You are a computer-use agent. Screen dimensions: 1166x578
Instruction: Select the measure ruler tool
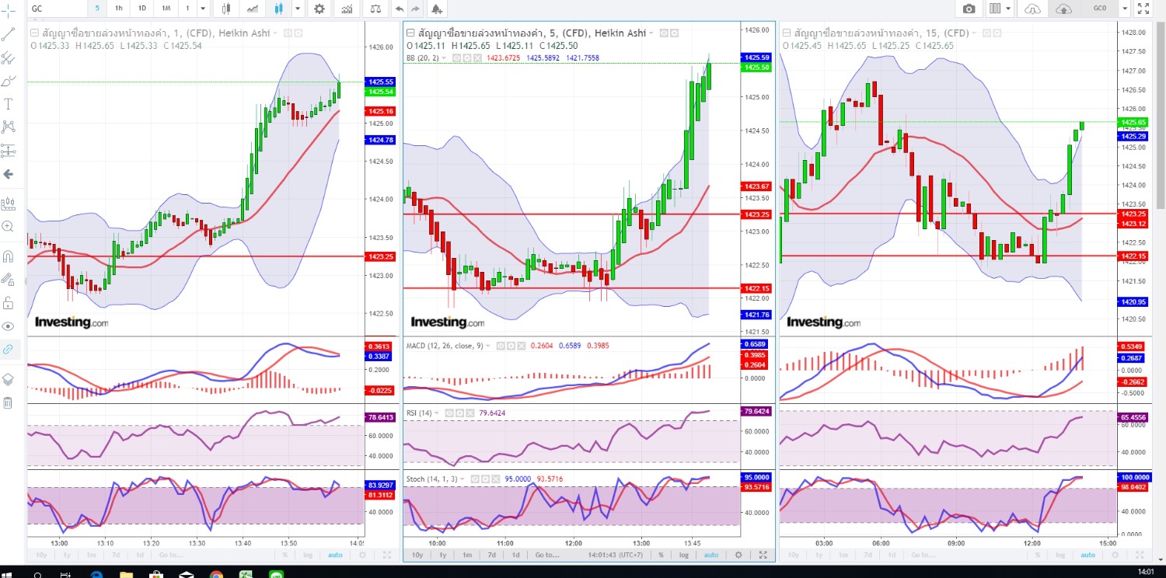(x=9, y=204)
